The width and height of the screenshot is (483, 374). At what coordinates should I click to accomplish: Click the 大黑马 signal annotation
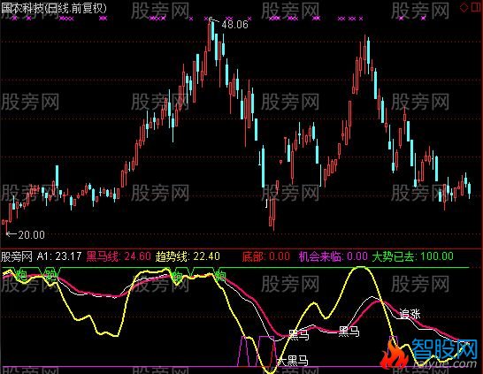click(x=292, y=361)
